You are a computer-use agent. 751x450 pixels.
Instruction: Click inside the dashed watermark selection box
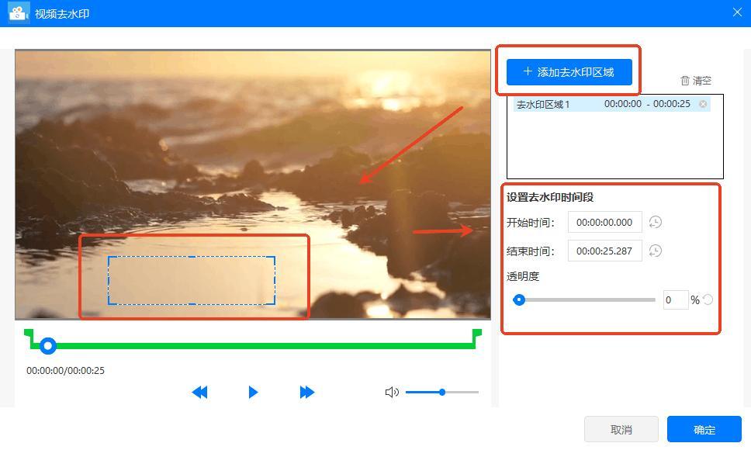coord(191,280)
